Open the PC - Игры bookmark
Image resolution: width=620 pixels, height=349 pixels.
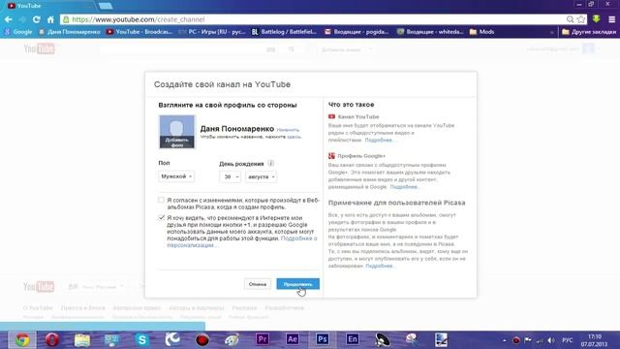[x=212, y=32]
